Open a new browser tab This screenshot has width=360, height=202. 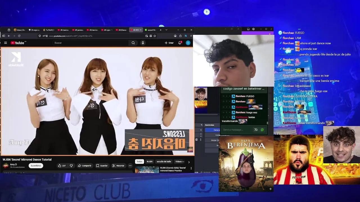161,30
